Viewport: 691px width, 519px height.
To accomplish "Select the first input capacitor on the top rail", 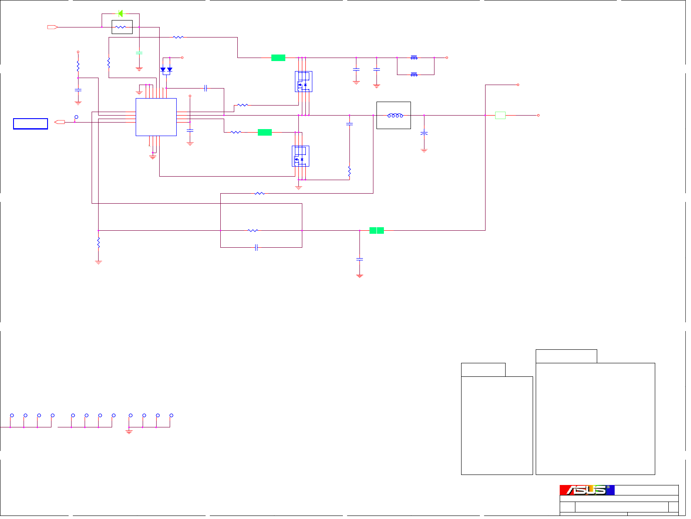I will (x=356, y=69).
